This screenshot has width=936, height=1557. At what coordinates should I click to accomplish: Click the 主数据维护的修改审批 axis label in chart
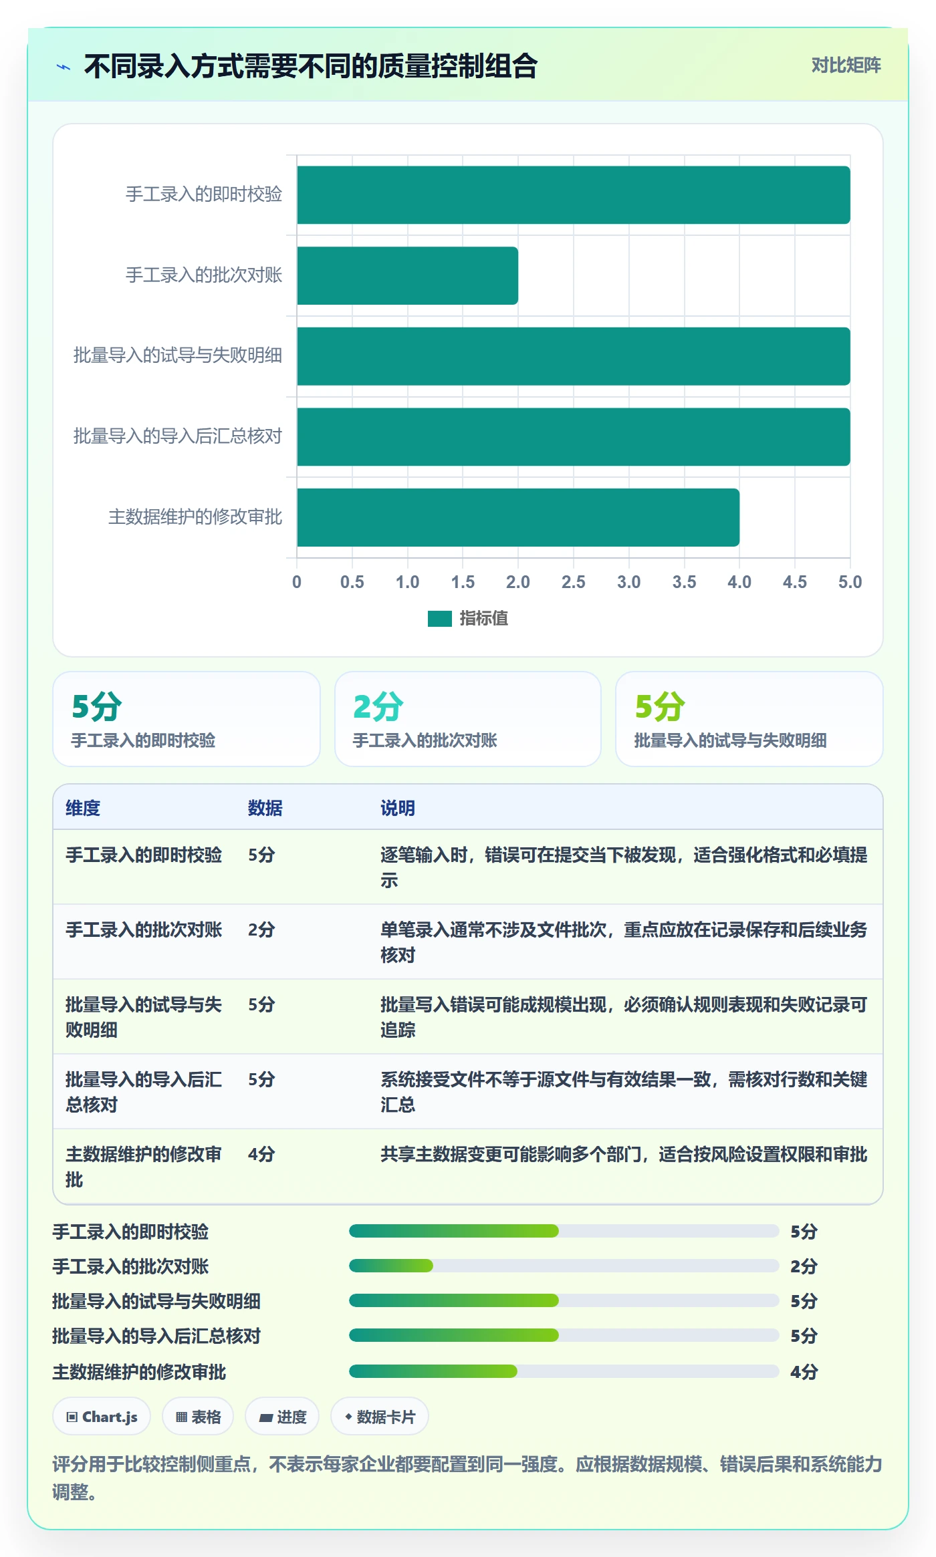[195, 517]
